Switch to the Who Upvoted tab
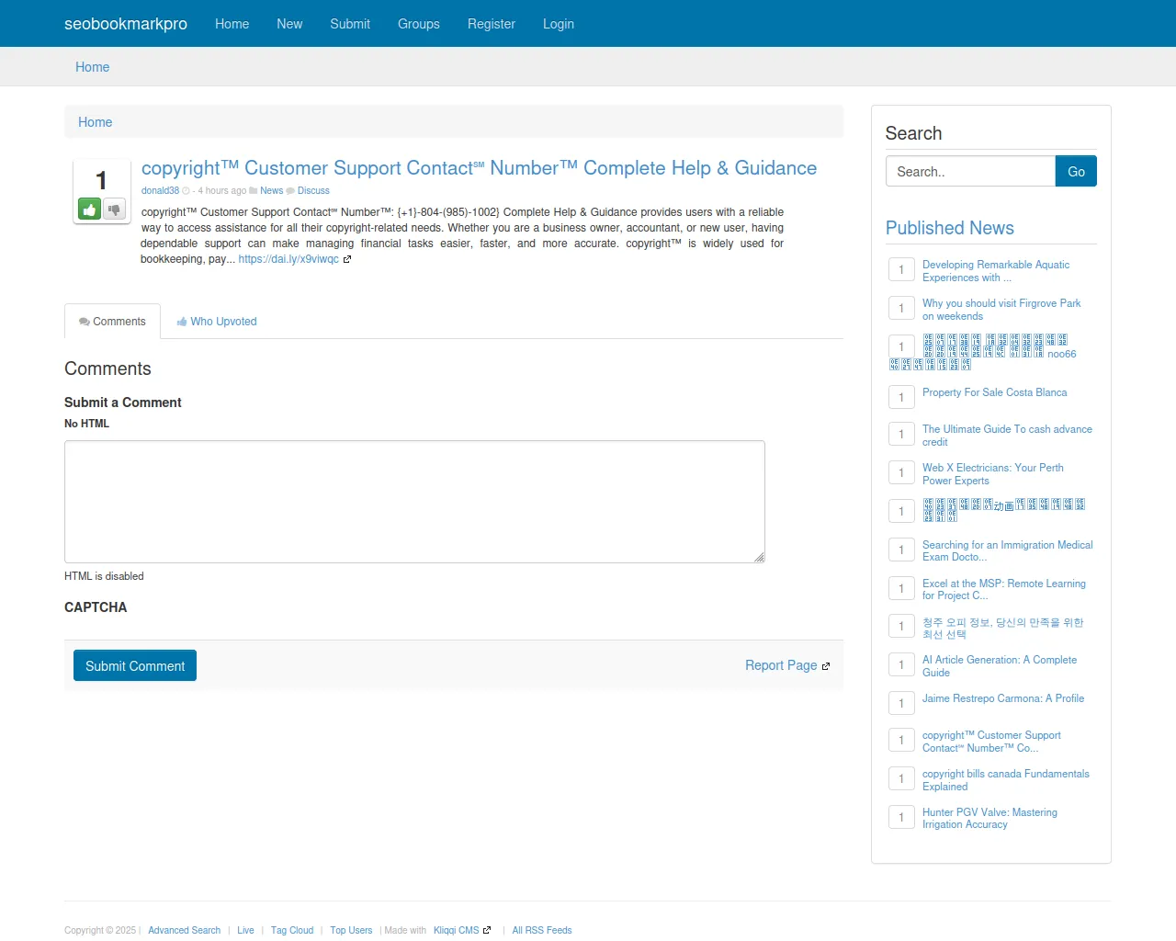The height and width of the screenshot is (941, 1176). [217, 322]
